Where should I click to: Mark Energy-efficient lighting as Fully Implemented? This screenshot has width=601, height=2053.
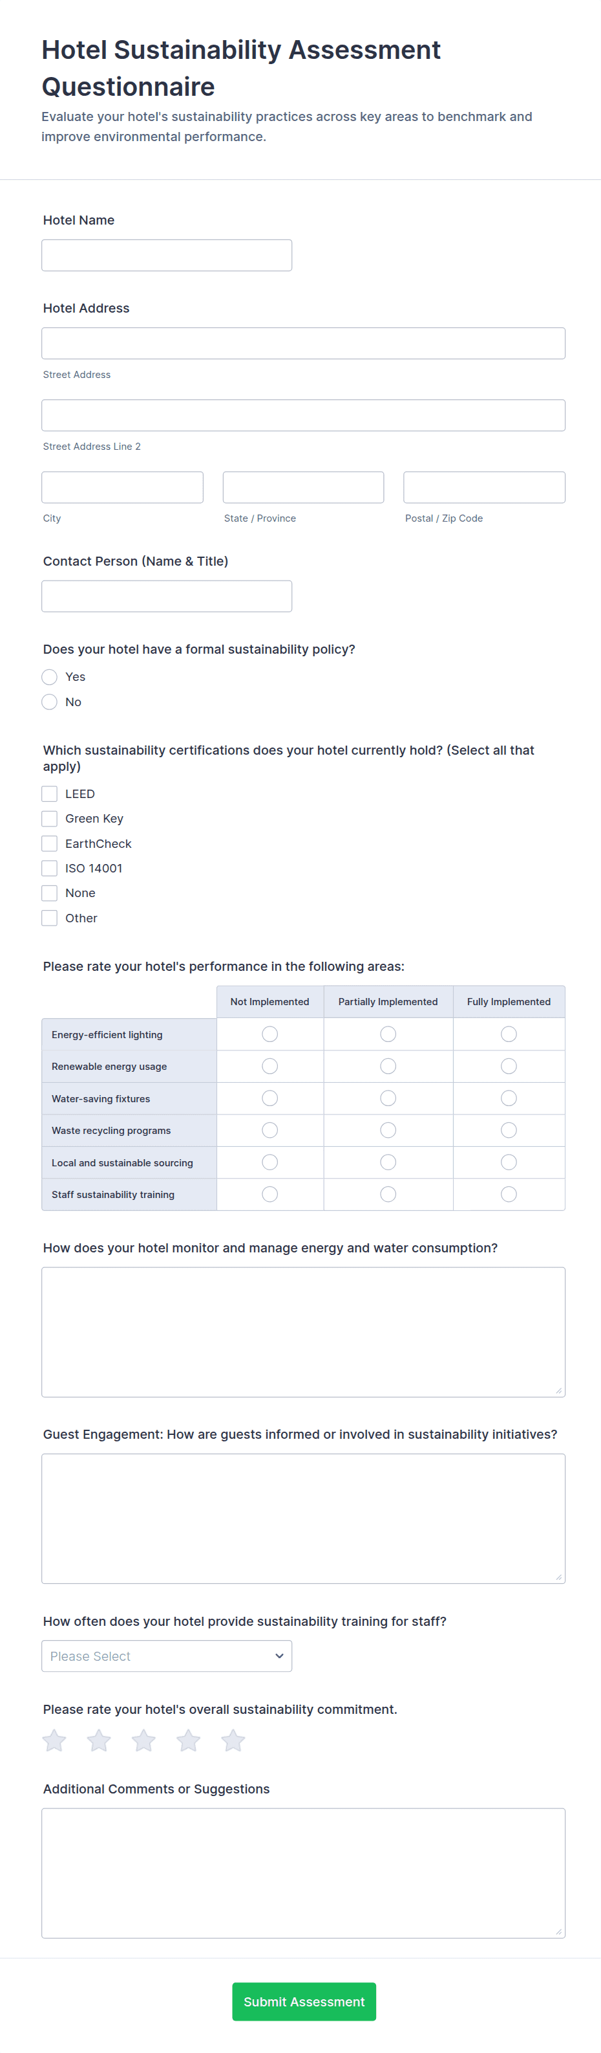[x=509, y=1034]
